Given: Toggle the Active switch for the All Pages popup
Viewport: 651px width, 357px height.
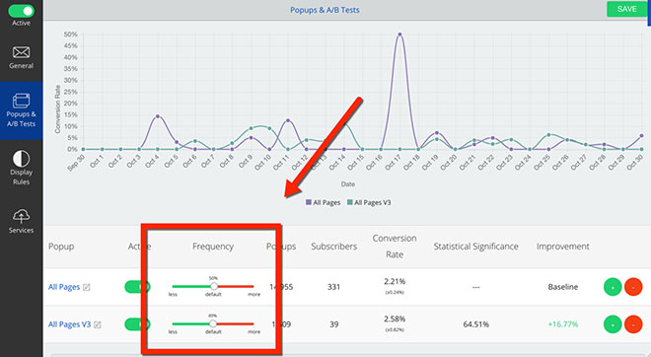Looking at the screenshot, I should pyautogui.click(x=137, y=287).
